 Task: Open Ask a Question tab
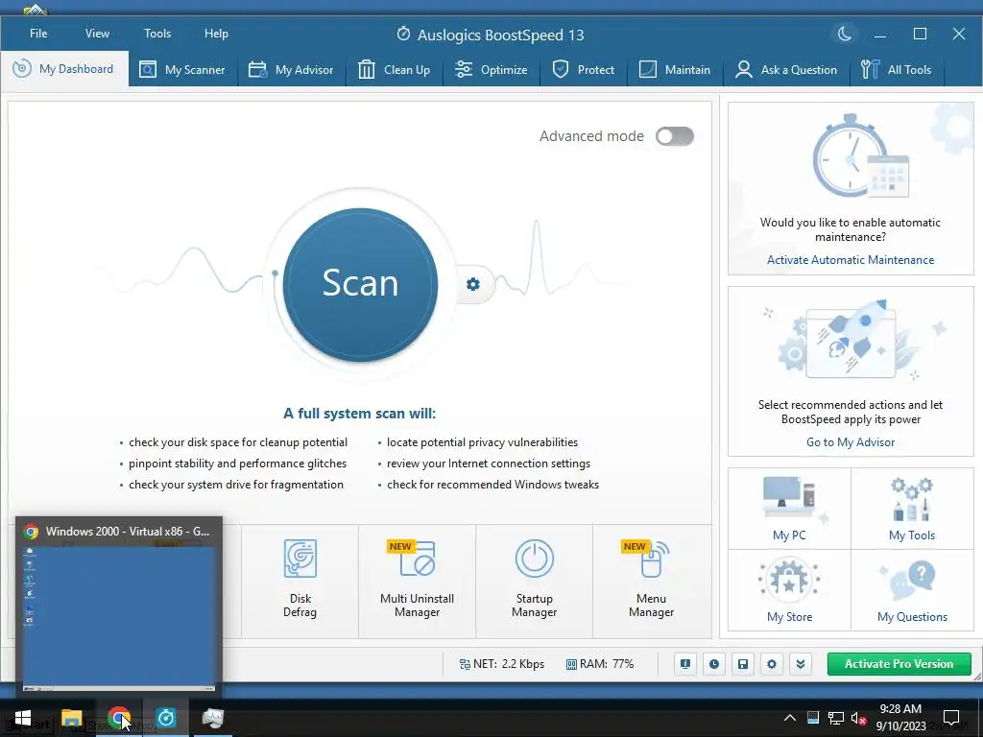(786, 69)
